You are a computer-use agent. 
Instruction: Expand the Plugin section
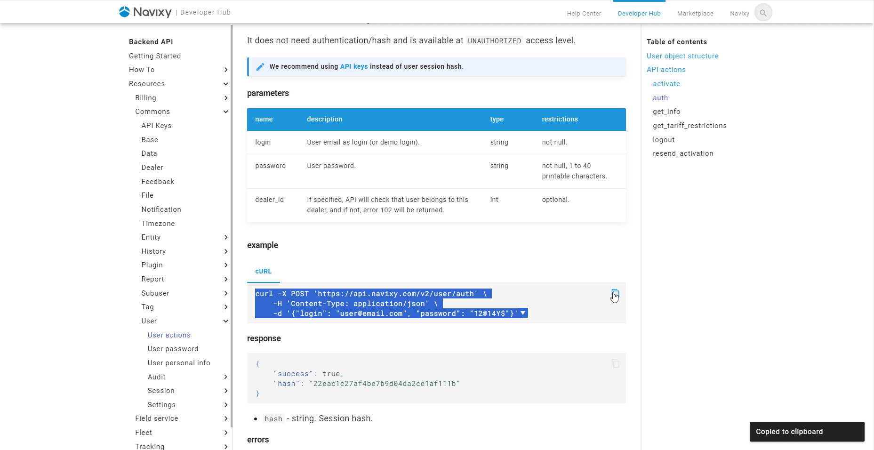(226, 265)
